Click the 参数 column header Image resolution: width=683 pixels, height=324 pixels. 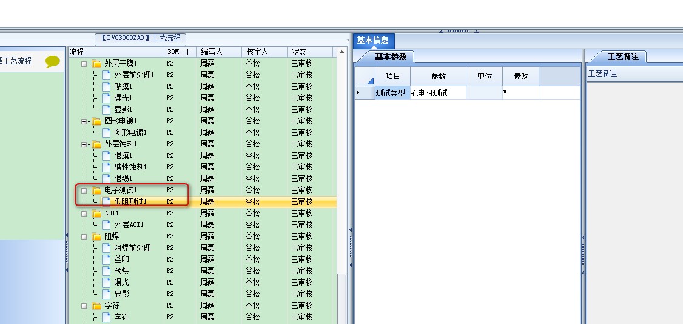pos(438,76)
